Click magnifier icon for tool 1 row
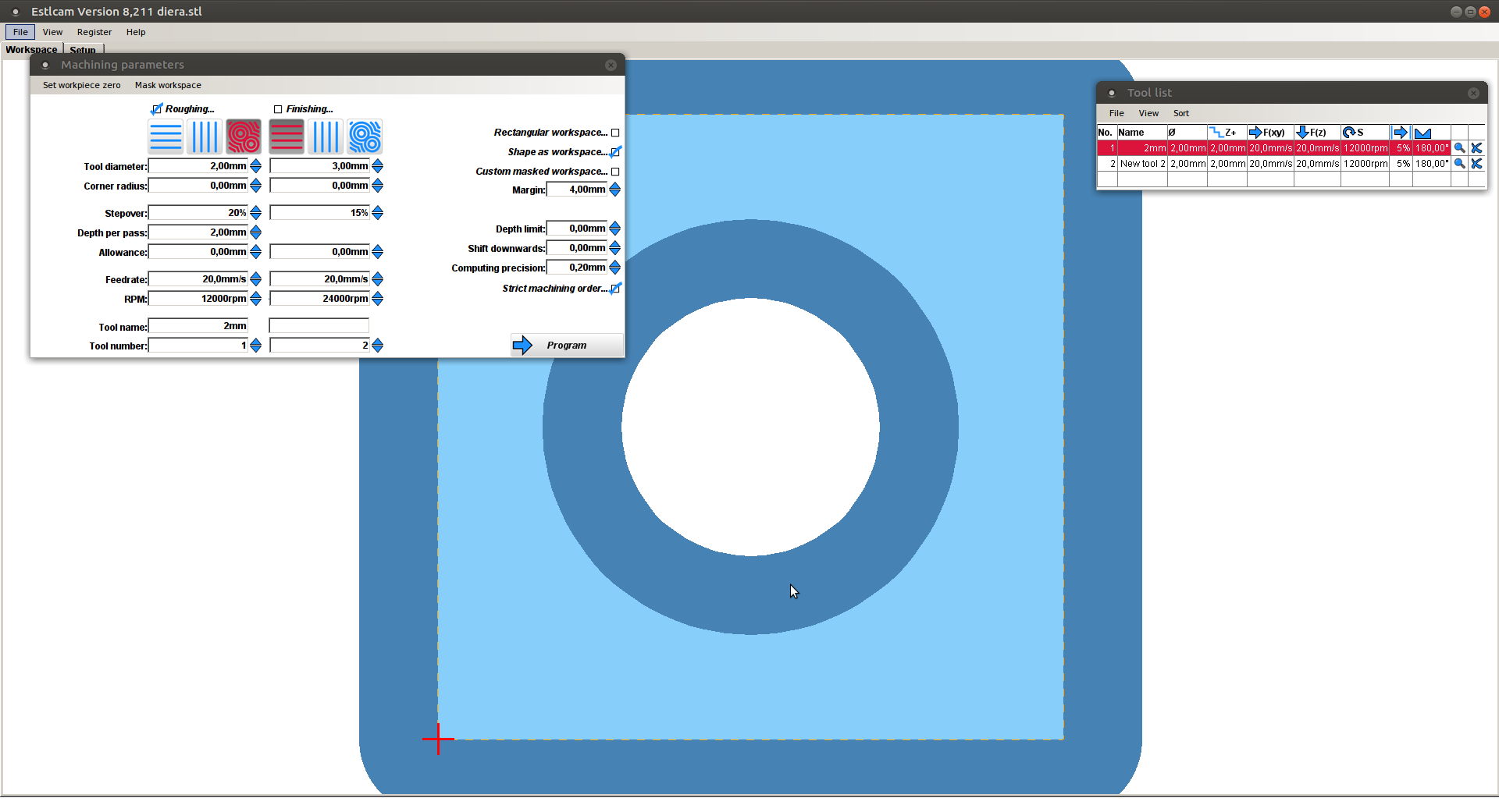The width and height of the screenshot is (1499, 805). point(1458,148)
